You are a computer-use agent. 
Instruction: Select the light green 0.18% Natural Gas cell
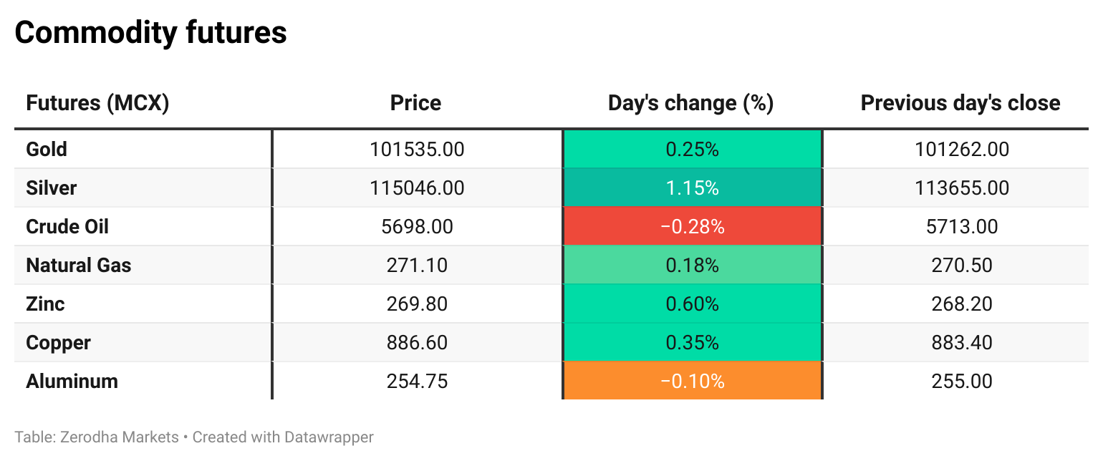[692, 266]
